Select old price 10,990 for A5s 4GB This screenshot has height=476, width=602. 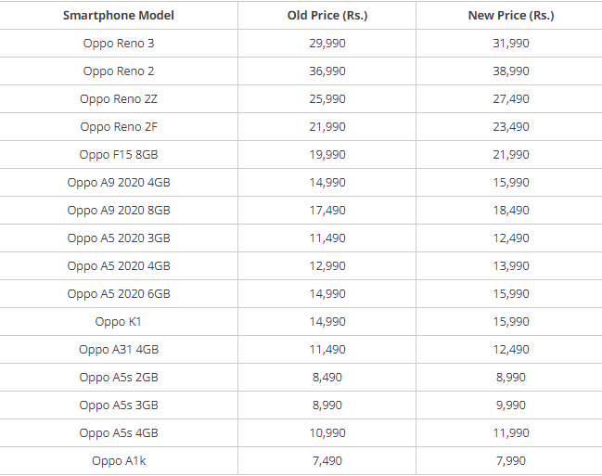tap(327, 433)
